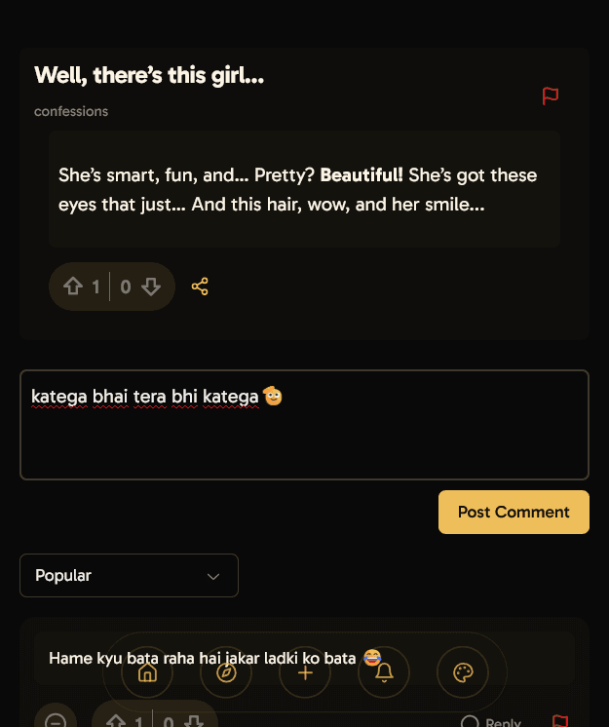Collapse the first comment with minus icon
Screen dimensions: 609x727
(56, 721)
